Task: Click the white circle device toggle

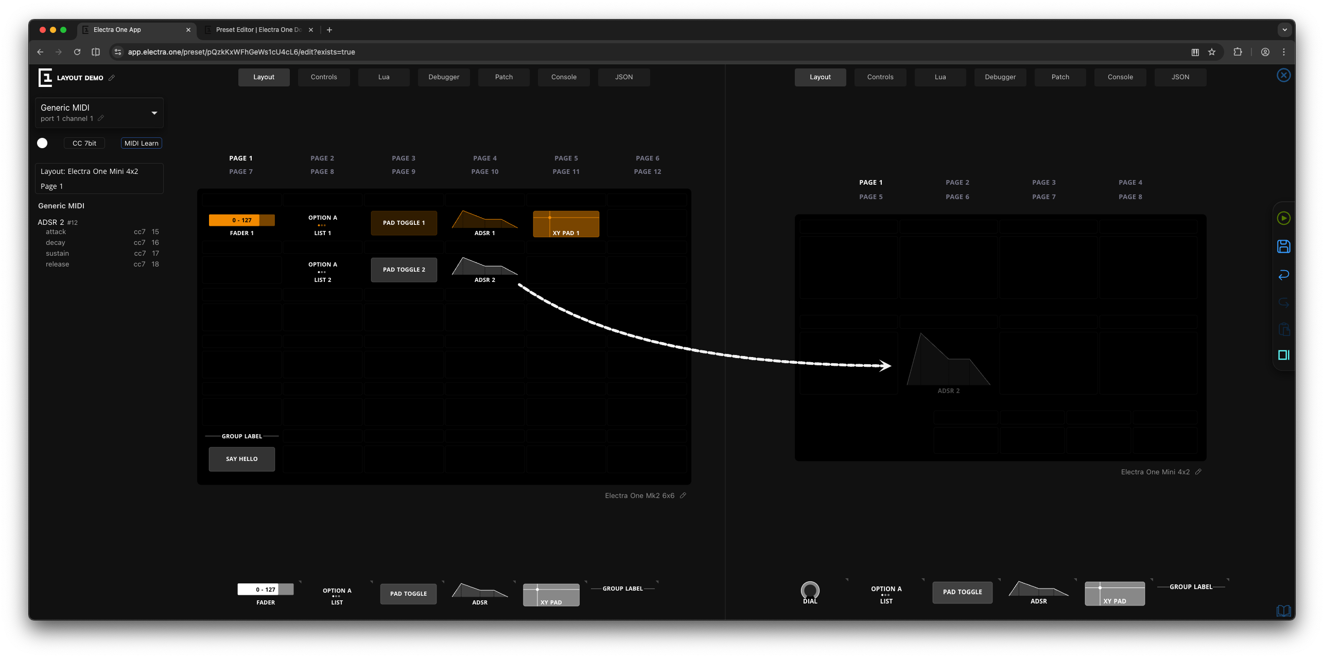Action: pos(42,143)
